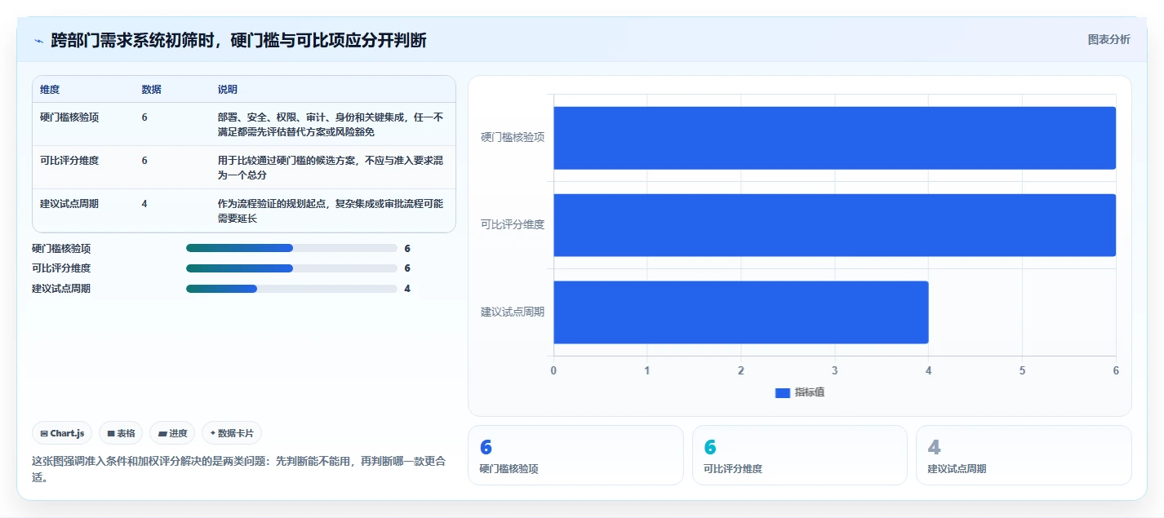Click the header icon beside the title

click(x=38, y=41)
